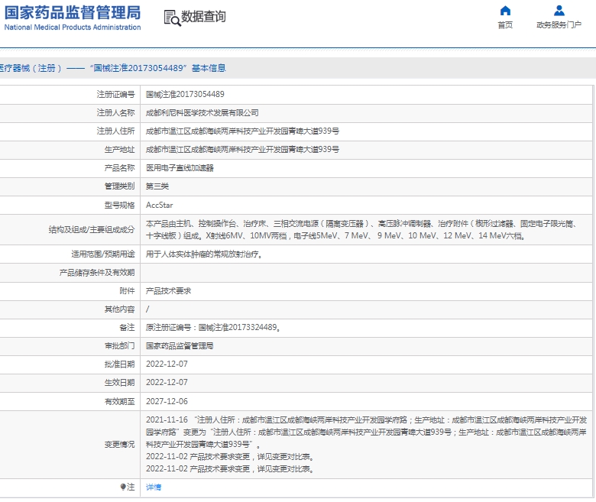Click the 备注 row label
This screenshot has width=596, height=502.
pos(127,327)
